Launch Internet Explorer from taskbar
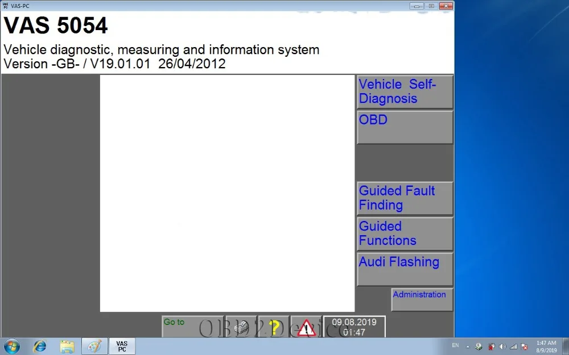This screenshot has width=569, height=355. click(40, 346)
